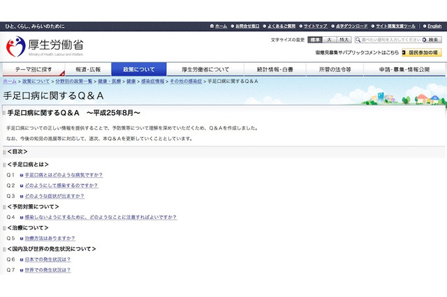Image resolution: width=447 pixels, height=297 pixels.
Task: Click the ホーム link in the top bar
Action: [221, 26]
